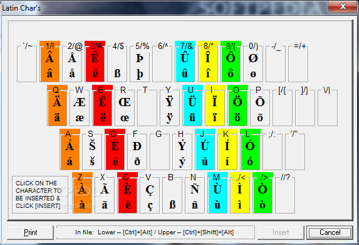Pick uppercase Ñ on the N key
The width and height of the screenshot is (359, 245).
coord(195,189)
